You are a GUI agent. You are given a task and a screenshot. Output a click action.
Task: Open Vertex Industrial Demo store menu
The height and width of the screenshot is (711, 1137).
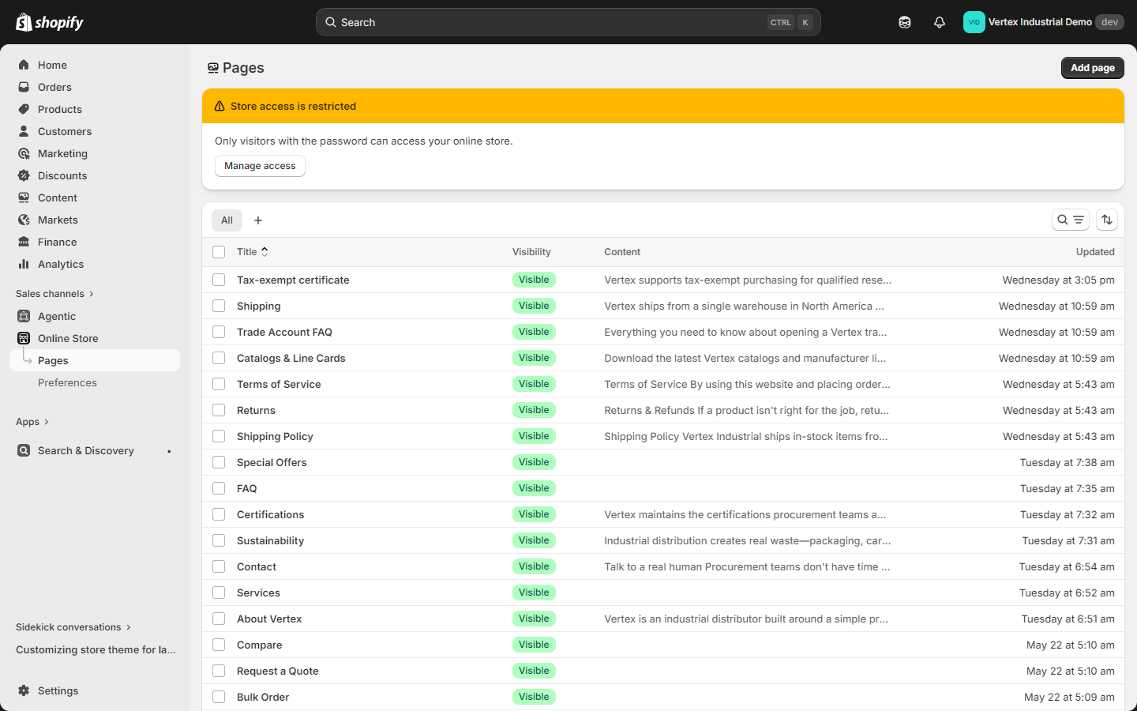pyautogui.click(x=1043, y=22)
